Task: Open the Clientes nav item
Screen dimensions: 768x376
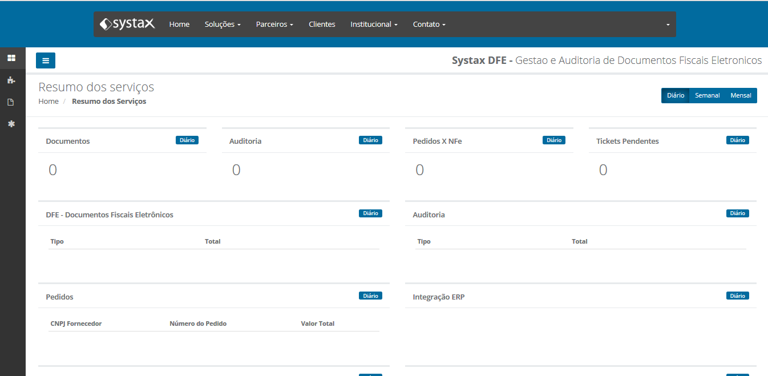Action: pyautogui.click(x=322, y=25)
